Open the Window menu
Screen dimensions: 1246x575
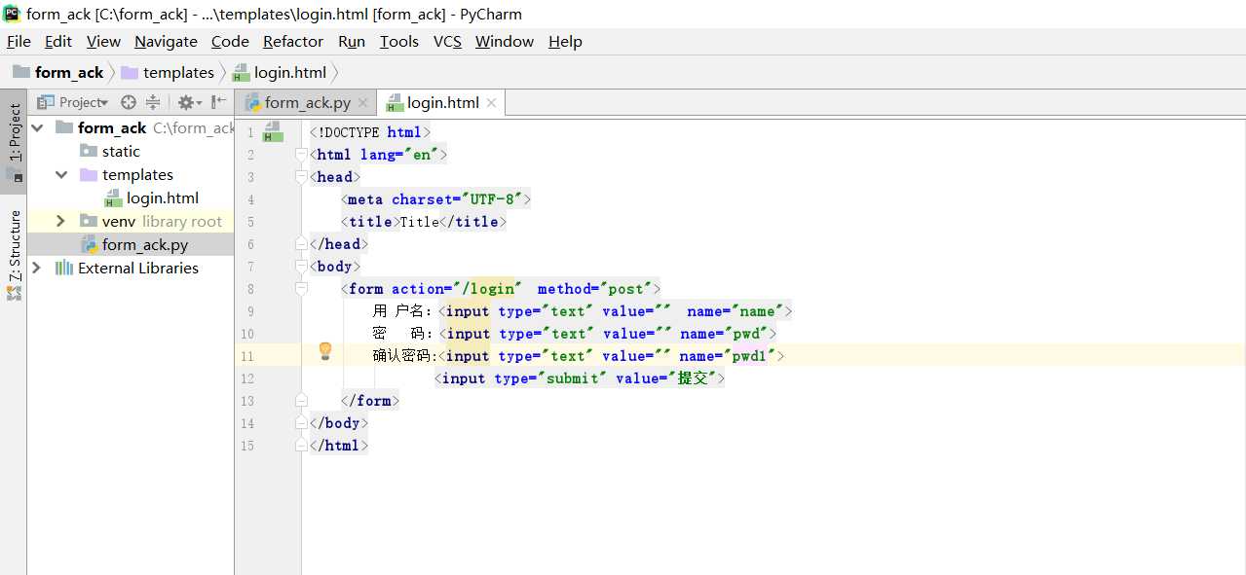(x=505, y=41)
